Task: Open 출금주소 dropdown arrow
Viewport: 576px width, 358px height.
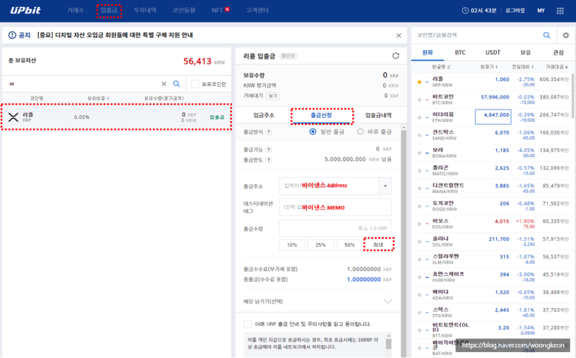Action: click(385, 186)
